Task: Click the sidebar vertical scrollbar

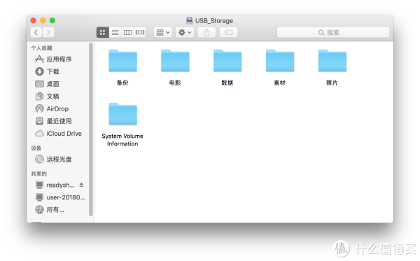Action: pyautogui.click(x=91, y=129)
